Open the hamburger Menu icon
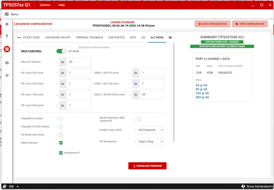This screenshot has height=190, width=274. tap(7, 14)
